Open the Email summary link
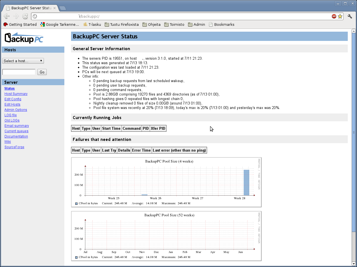The height and width of the screenshot is (267, 357). [x=17, y=126]
